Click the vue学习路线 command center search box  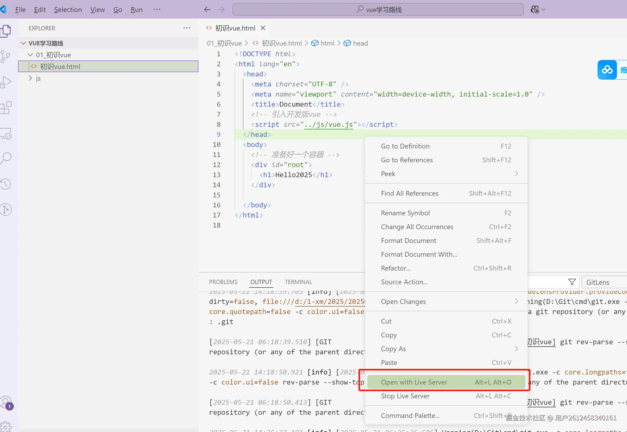378,10
